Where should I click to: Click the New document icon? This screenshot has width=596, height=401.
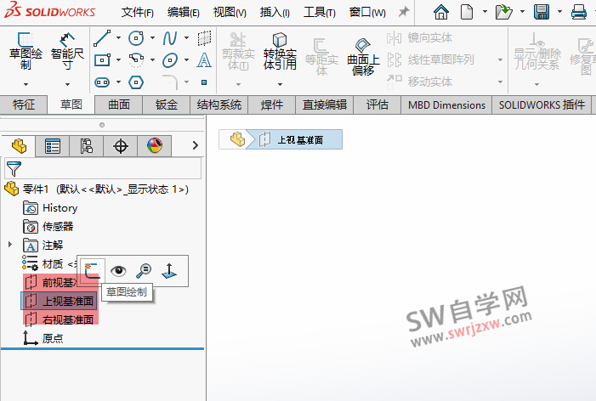467,12
